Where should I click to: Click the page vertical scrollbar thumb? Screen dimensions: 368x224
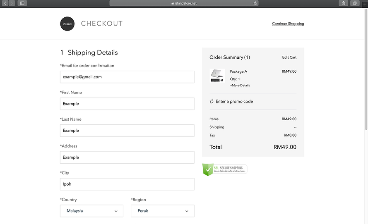(x=366, y=69)
